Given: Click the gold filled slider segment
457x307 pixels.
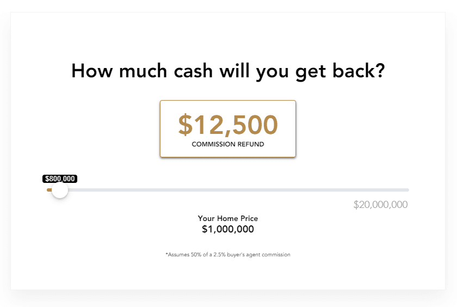Looking at the screenshot, I should [50, 190].
